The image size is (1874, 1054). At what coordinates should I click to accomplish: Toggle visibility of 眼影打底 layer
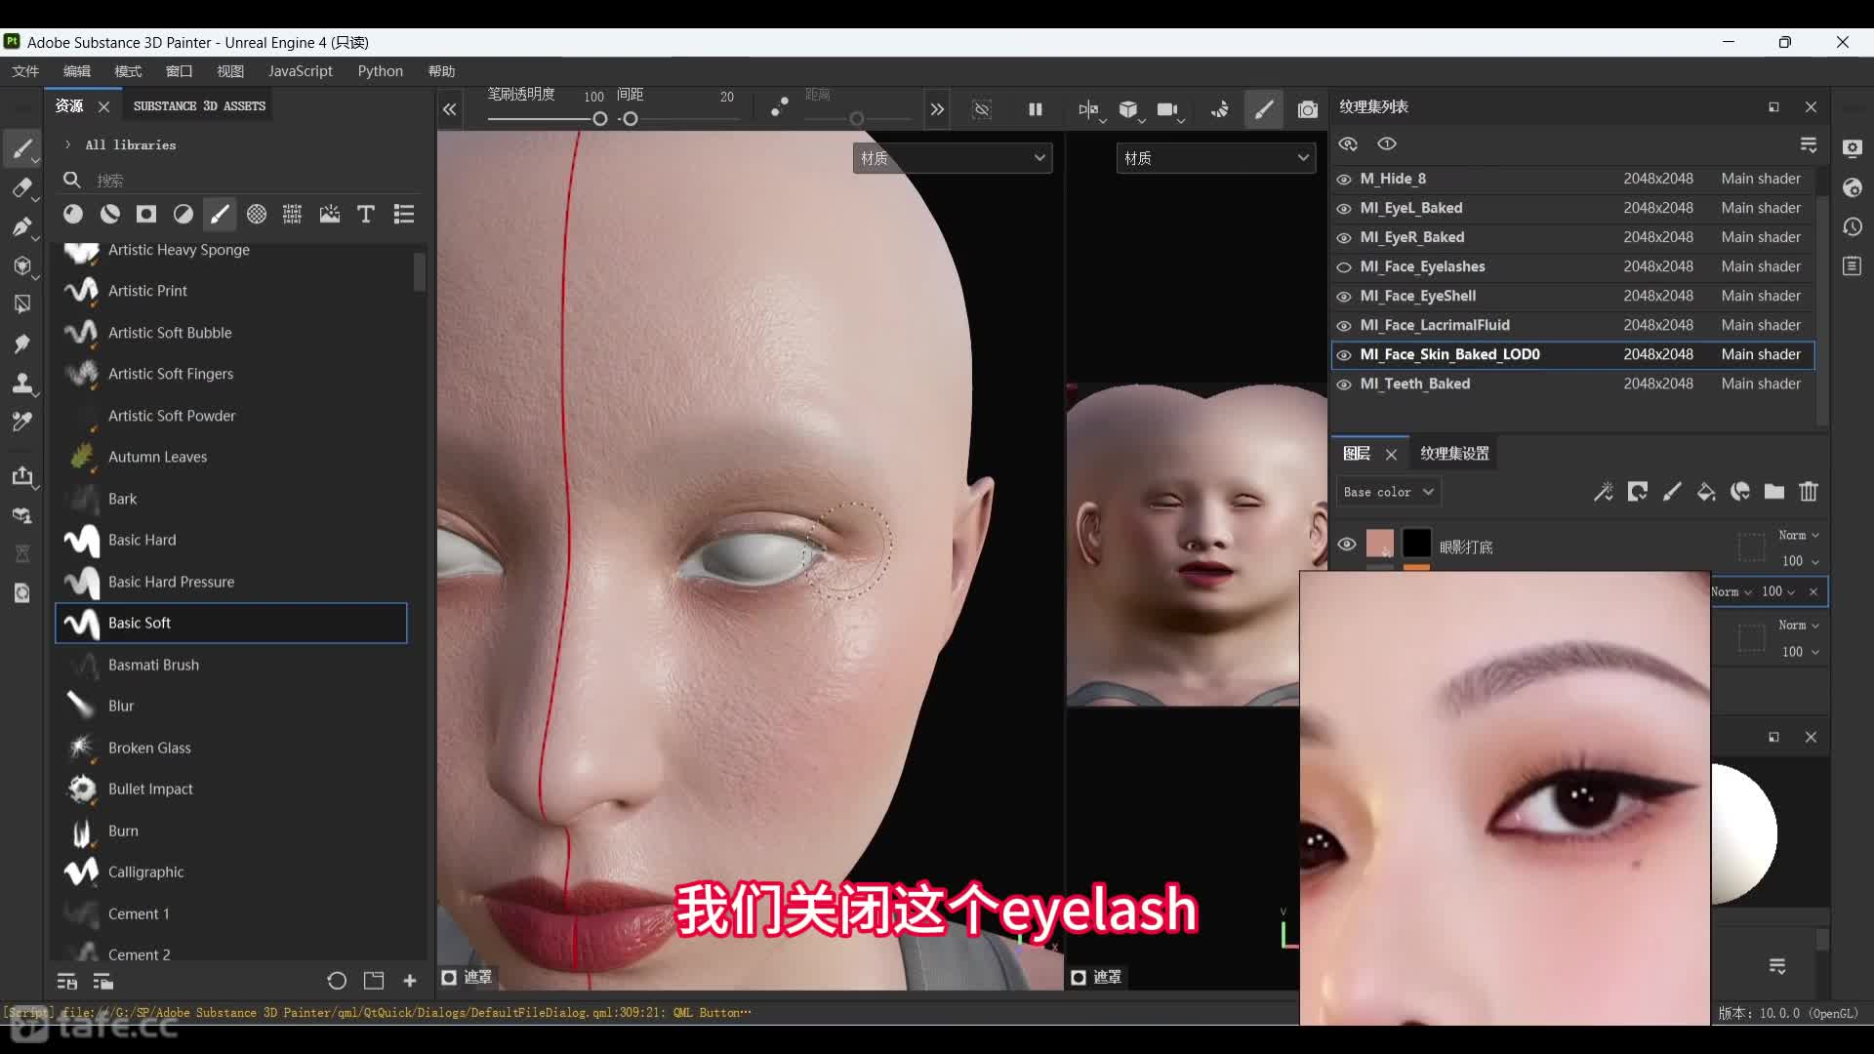click(x=1347, y=545)
